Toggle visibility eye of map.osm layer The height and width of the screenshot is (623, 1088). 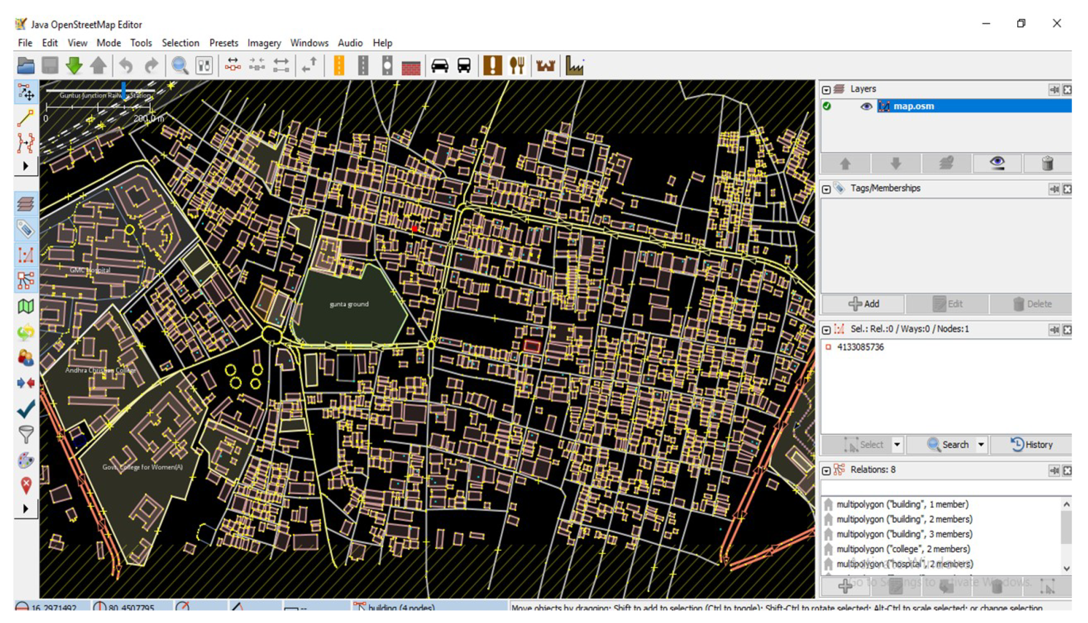pos(866,106)
